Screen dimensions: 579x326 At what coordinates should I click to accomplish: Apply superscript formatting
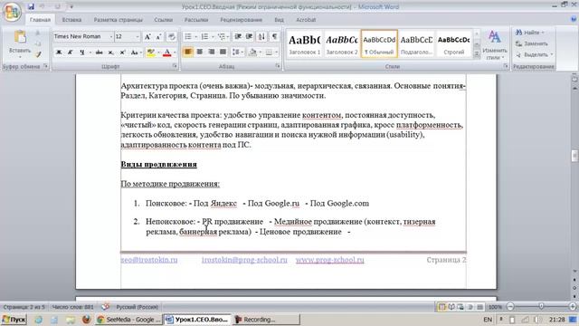tap(123, 53)
